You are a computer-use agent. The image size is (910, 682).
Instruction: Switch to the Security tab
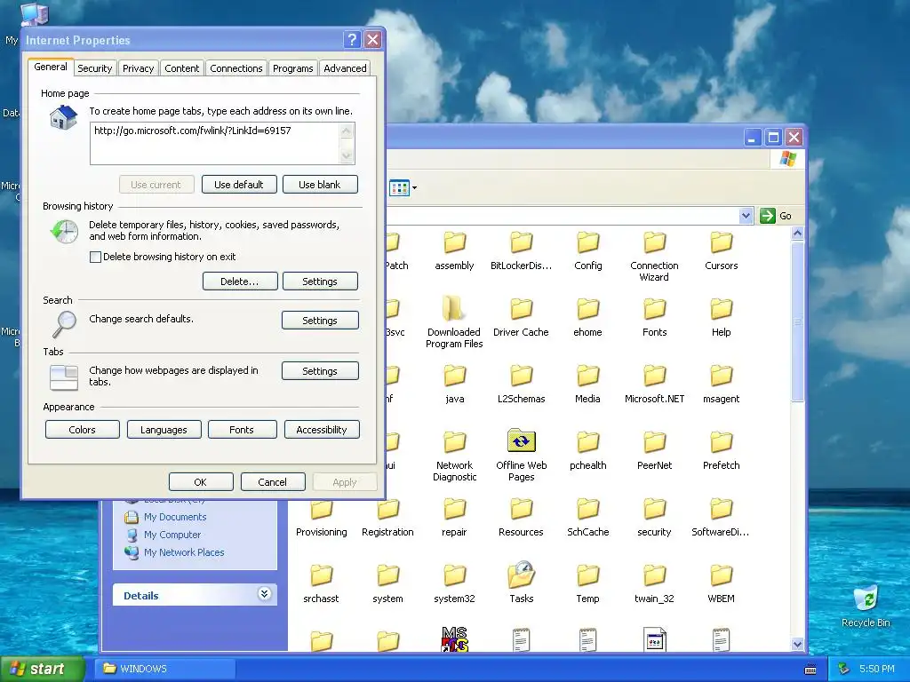pos(94,68)
